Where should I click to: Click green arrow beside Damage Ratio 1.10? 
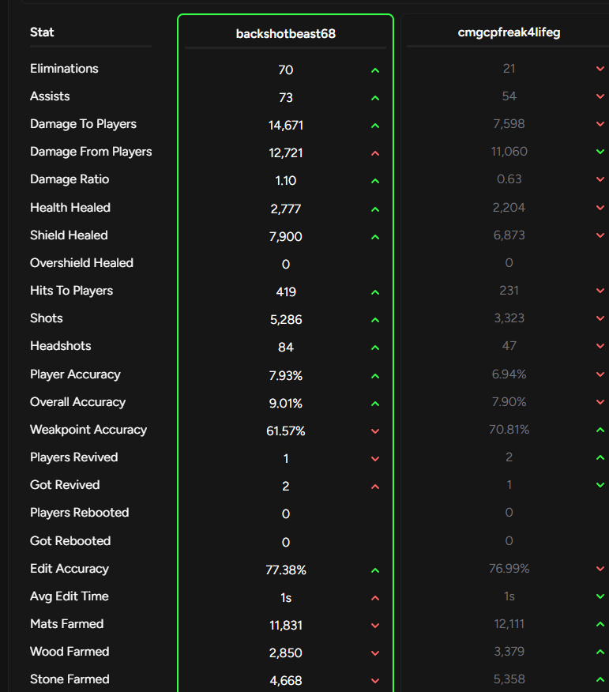click(375, 181)
